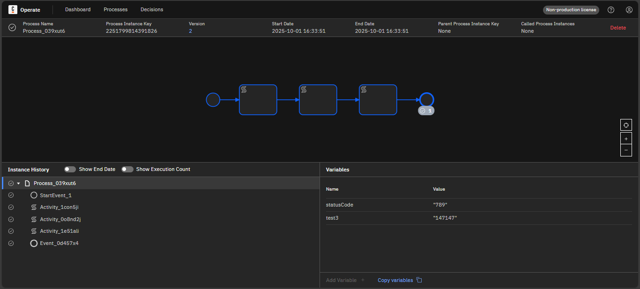The height and width of the screenshot is (289, 640).
Task: Go to the Processes tab
Action: coord(115,9)
